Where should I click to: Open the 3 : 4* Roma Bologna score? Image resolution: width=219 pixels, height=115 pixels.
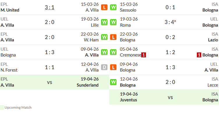click(x=170, y=22)
